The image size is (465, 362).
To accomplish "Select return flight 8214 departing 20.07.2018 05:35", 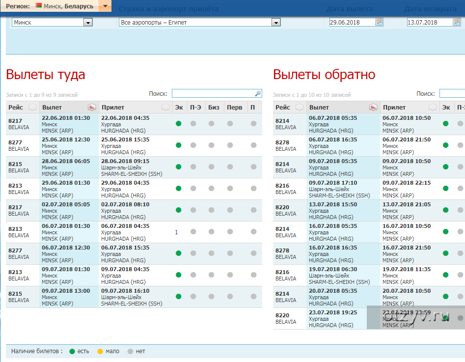I will [369, 297].
